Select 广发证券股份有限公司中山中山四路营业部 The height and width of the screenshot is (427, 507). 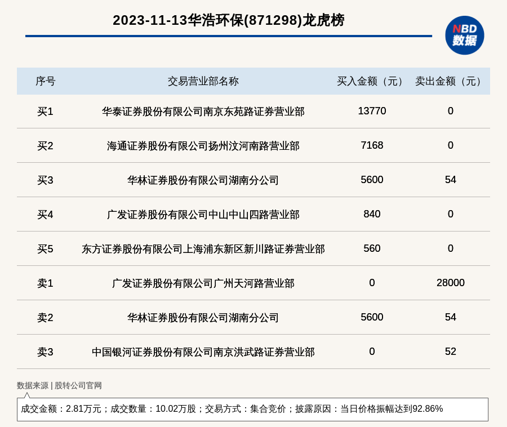(x=203, y=215)
